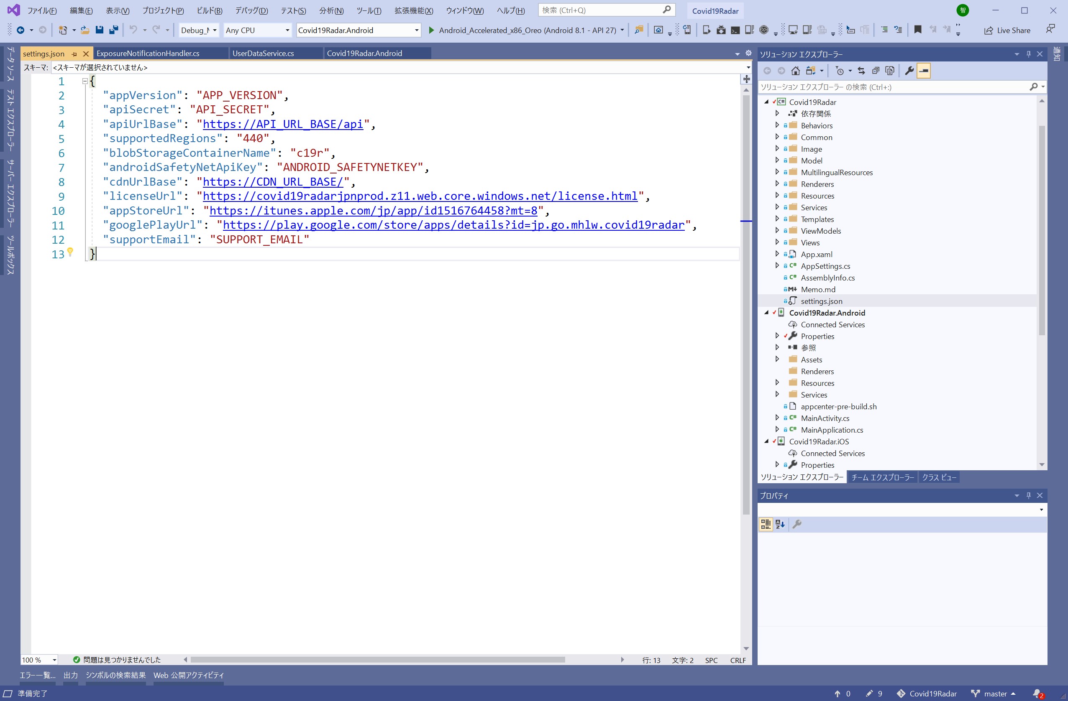This screenshot has height=701, width=1068.
Task: Expand the ViewModels folder
Action: 777,230
